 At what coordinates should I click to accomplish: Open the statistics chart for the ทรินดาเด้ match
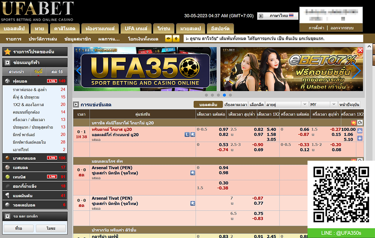pos(360,131)
